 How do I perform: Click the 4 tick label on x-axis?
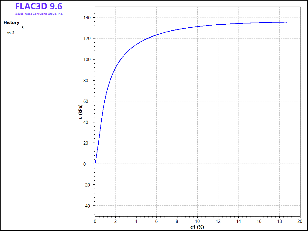point(136,221)
